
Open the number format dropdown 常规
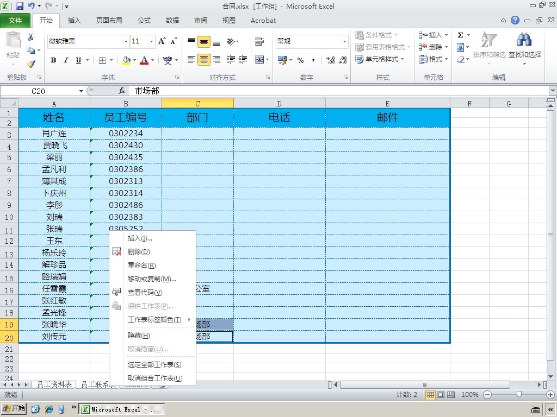click(344, 41)
